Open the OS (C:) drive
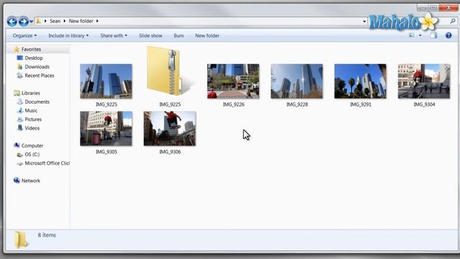460x259 pixels. [32, 155]
